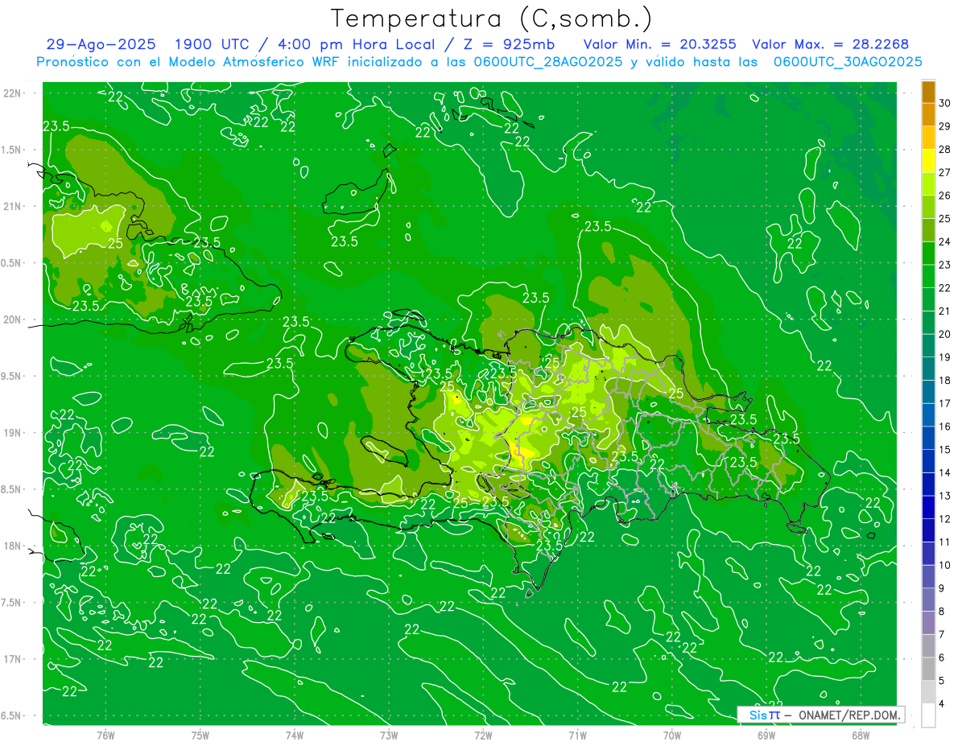Click the '1.5N' latitude axis label

pos(12,150)
